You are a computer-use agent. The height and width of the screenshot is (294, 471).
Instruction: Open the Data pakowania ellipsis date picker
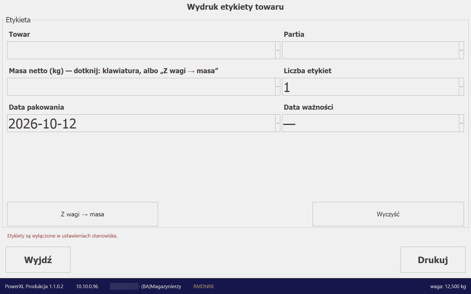pyautogui.click(x=278, y=123)
